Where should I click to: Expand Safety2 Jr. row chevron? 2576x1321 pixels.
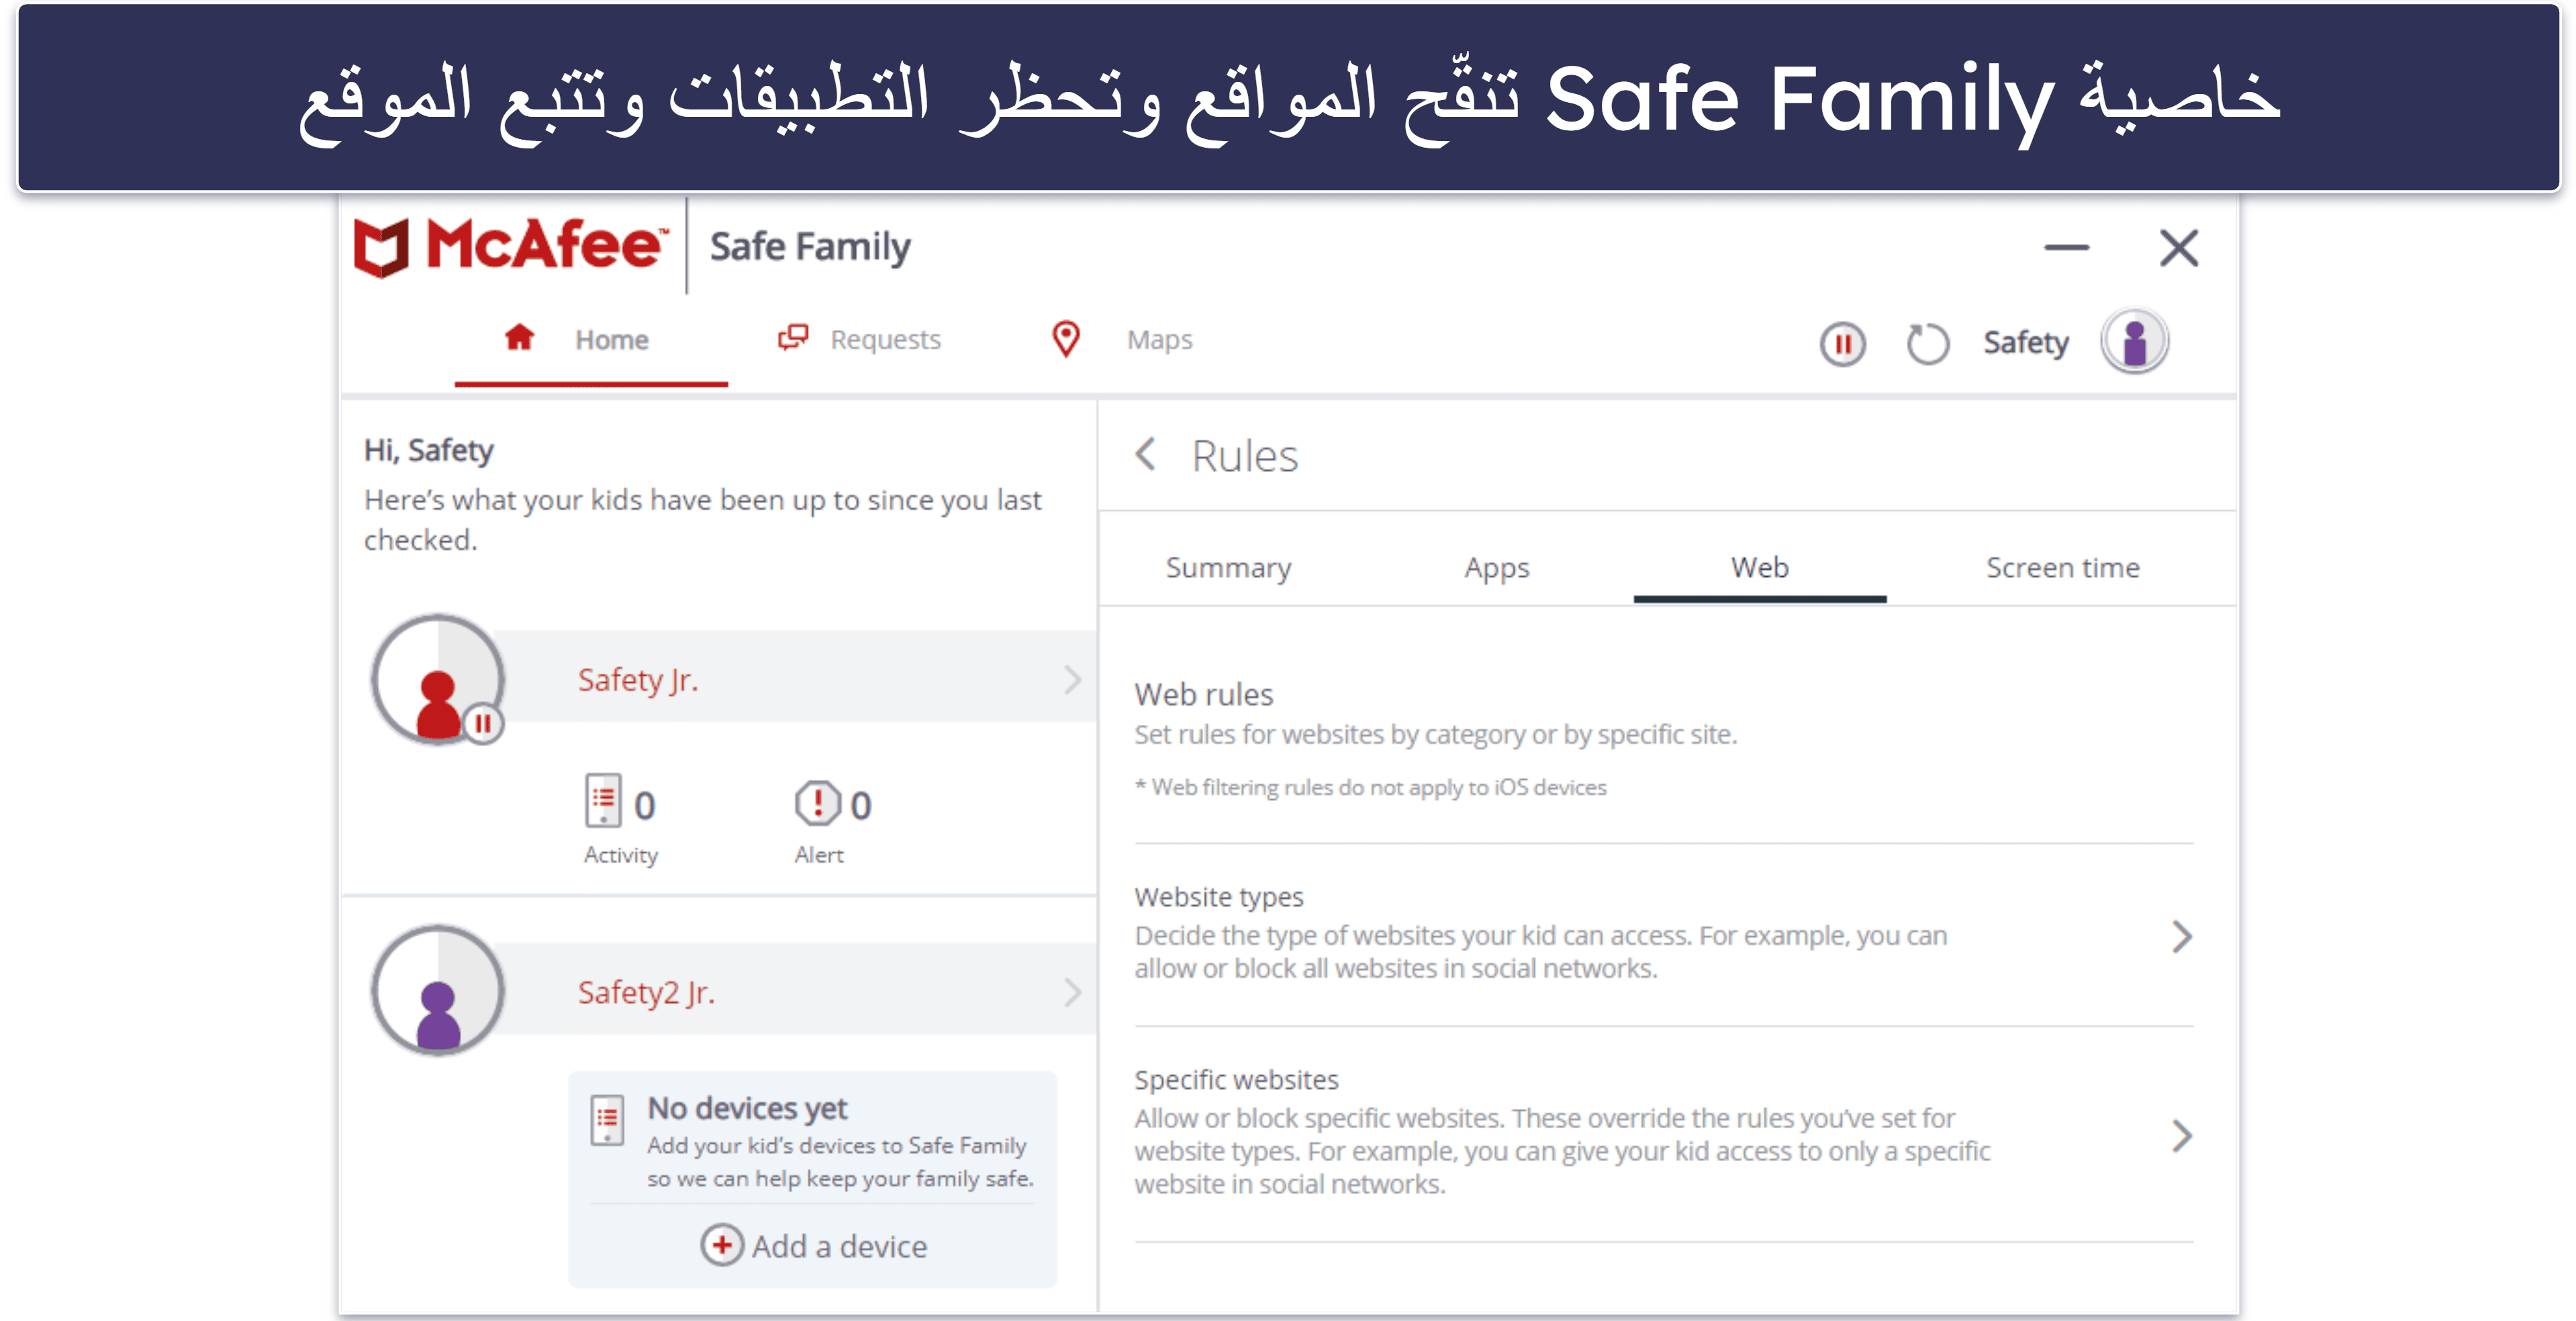click(x=1072, y=992)
